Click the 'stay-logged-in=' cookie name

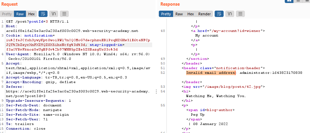(x=108, y=45)
